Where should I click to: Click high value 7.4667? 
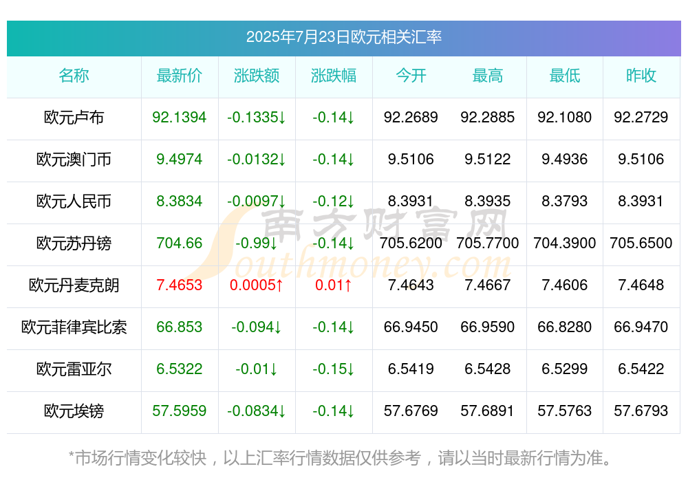coord(488,285)
